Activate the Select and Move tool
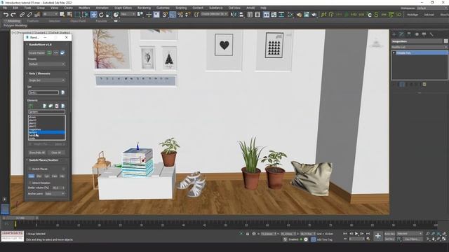The width and height of the screenshot is (449, 252). (93, 15)
